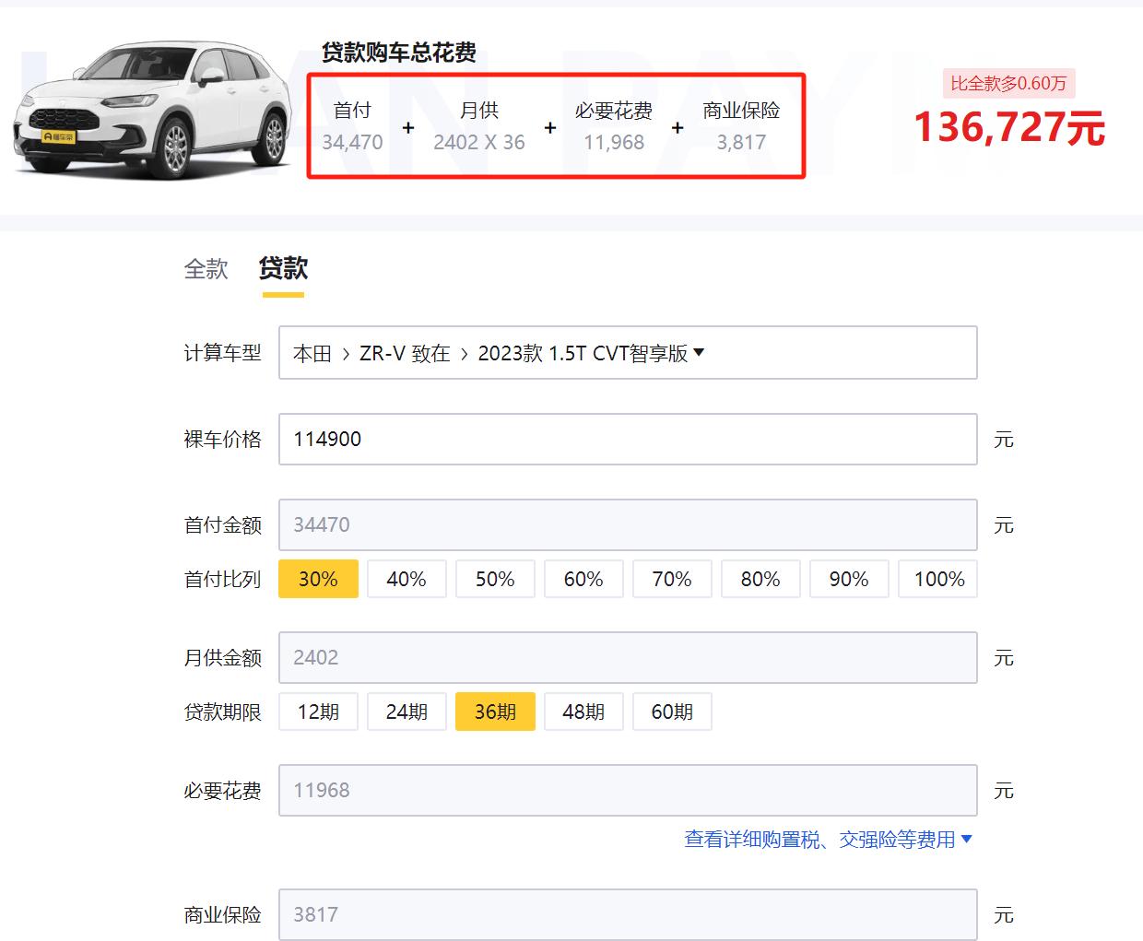Select 100% down payment ratio
Image resolution: width=1143 pixels, height=941 pixels.
[937, 579]
